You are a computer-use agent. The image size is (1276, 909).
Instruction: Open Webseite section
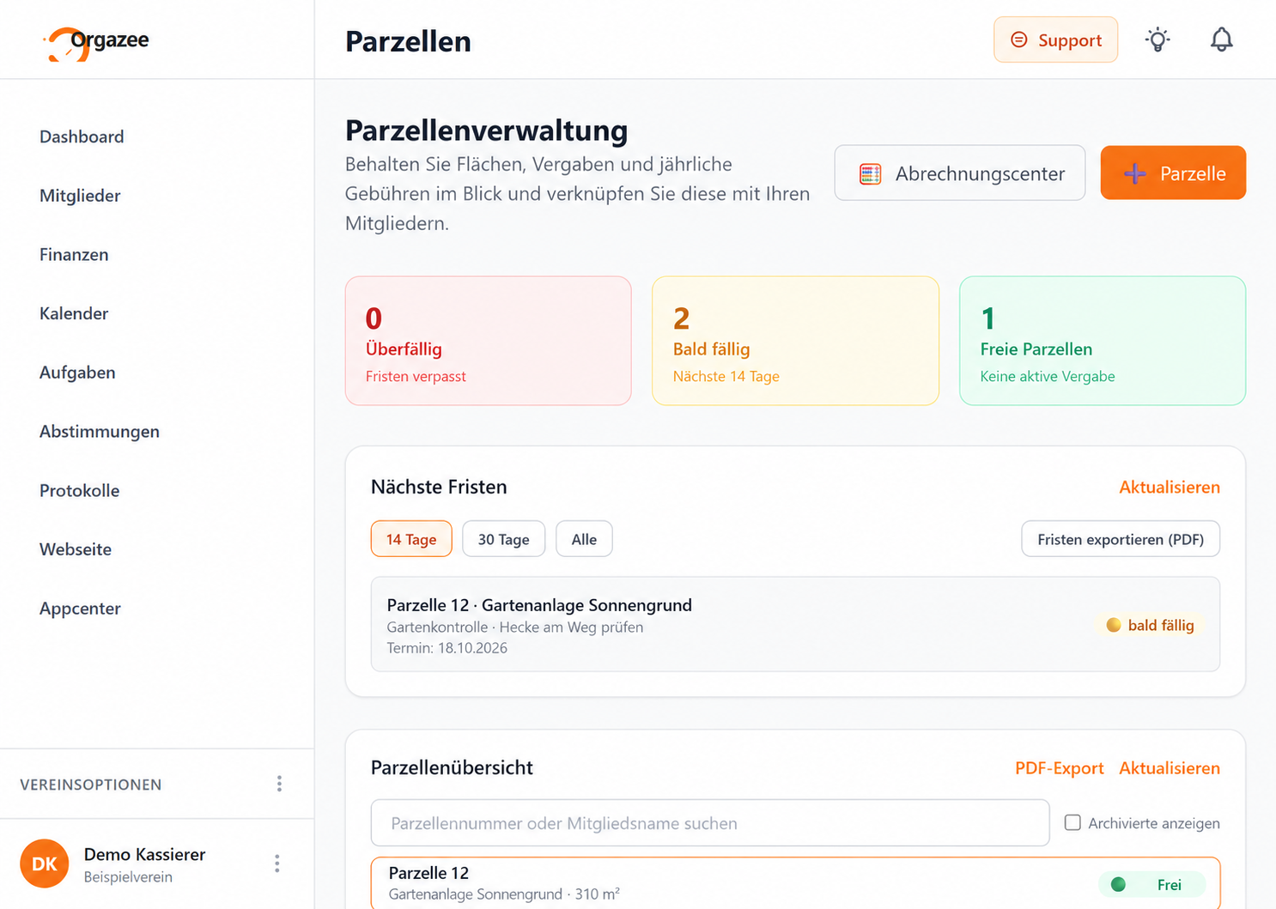[x=76, y=549]
